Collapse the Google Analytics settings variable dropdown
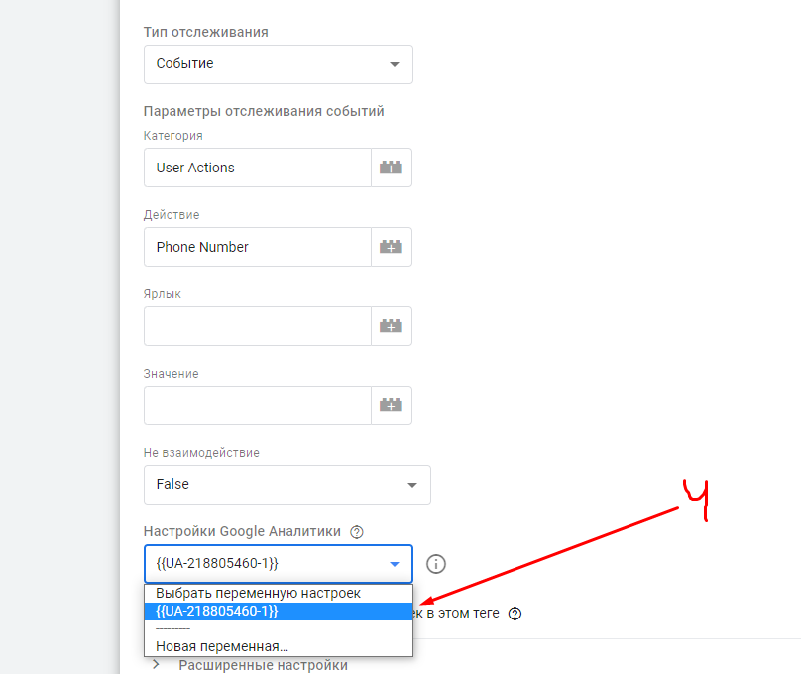The width and height of the screenshot is (801, 674). 394,564
